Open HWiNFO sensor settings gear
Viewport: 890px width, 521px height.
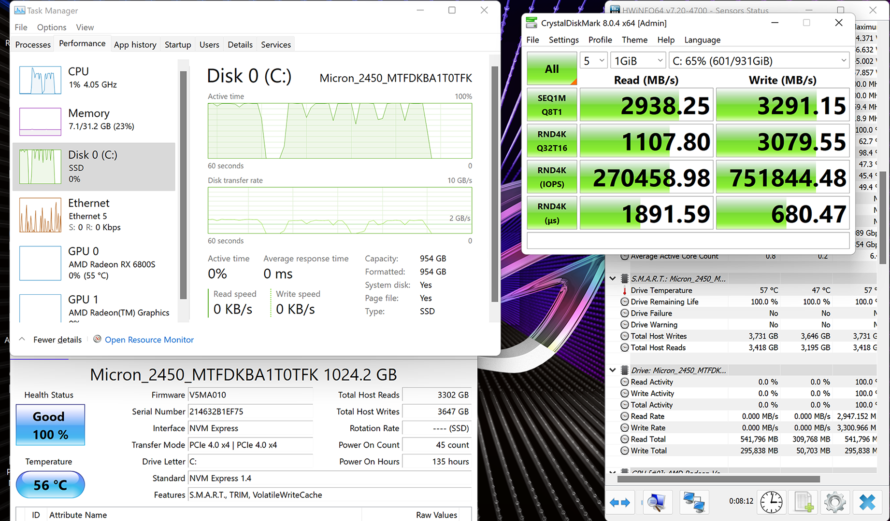click(x=834, y=502)
